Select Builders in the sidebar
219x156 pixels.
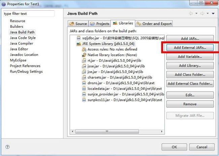(x=17, y=27)
